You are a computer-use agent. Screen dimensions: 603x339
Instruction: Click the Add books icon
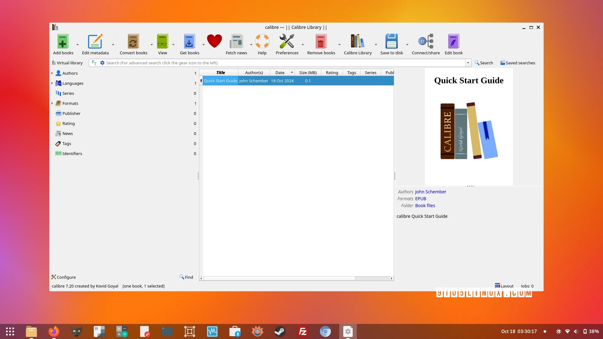(63, 42)
